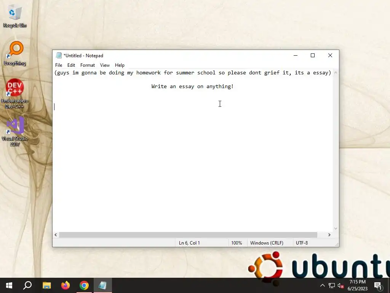Select the Everything search desktop icon

[15, 53]
